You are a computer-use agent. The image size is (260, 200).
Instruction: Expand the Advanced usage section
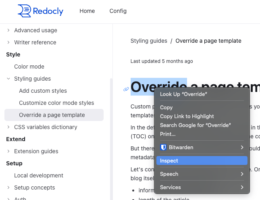[8, 30]
